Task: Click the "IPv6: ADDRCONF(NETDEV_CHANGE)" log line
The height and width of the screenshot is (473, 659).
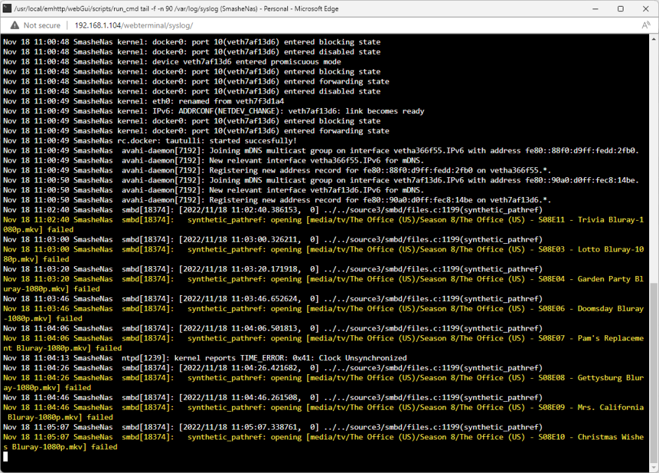Action: coord(214,111)
